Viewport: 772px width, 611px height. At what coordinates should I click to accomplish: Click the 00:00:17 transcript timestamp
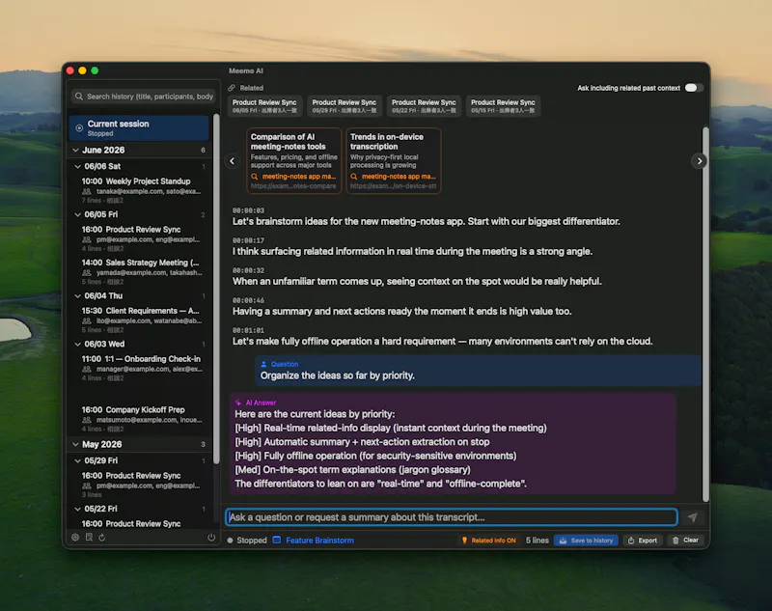(x=248, y=240)
